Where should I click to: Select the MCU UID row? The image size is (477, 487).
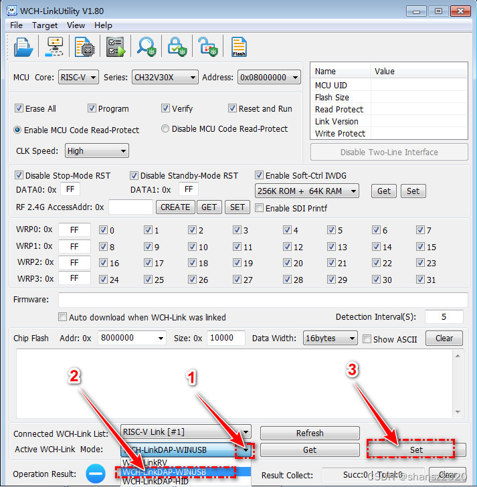(x=389, y=85)
